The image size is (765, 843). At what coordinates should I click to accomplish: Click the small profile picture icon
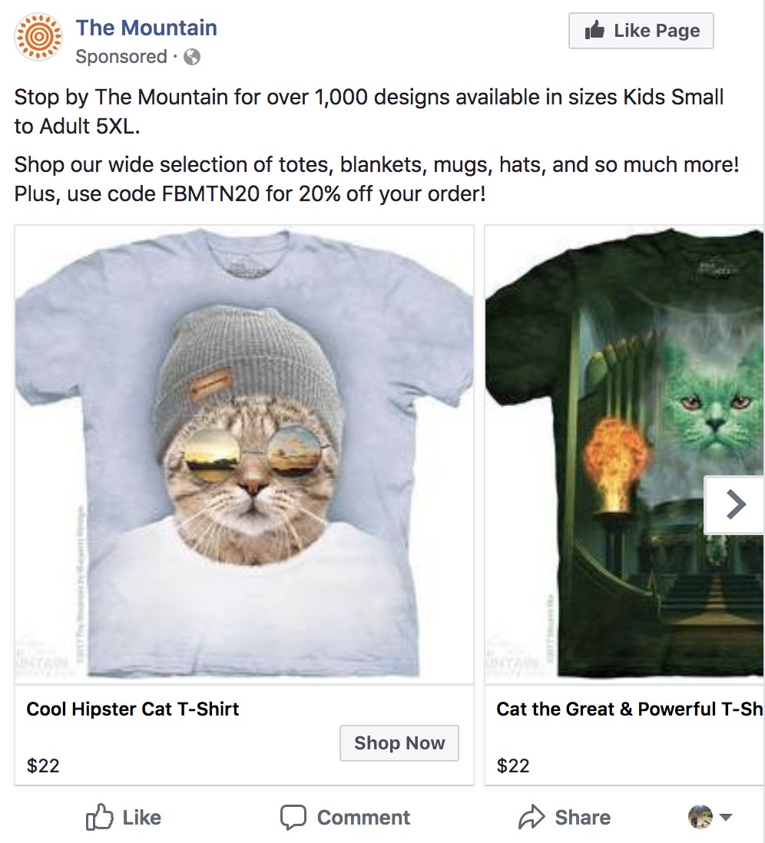point(700,817)
